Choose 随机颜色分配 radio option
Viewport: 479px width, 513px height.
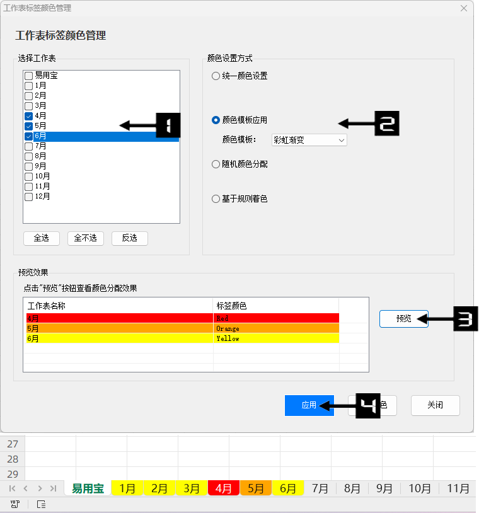216,164
